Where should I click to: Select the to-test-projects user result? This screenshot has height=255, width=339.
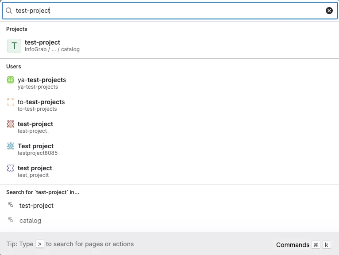click(41, 105)
